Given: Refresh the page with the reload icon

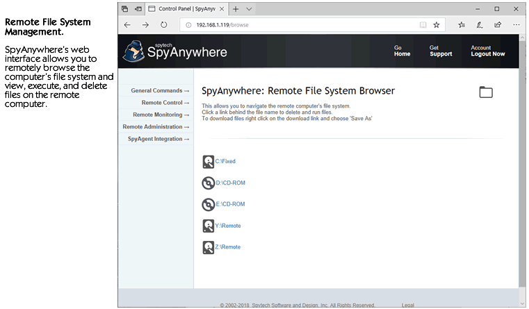Looking at the screenshot, I should pos(163,25).
